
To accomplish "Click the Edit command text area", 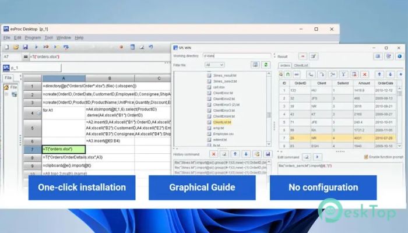I will point(340,169).
